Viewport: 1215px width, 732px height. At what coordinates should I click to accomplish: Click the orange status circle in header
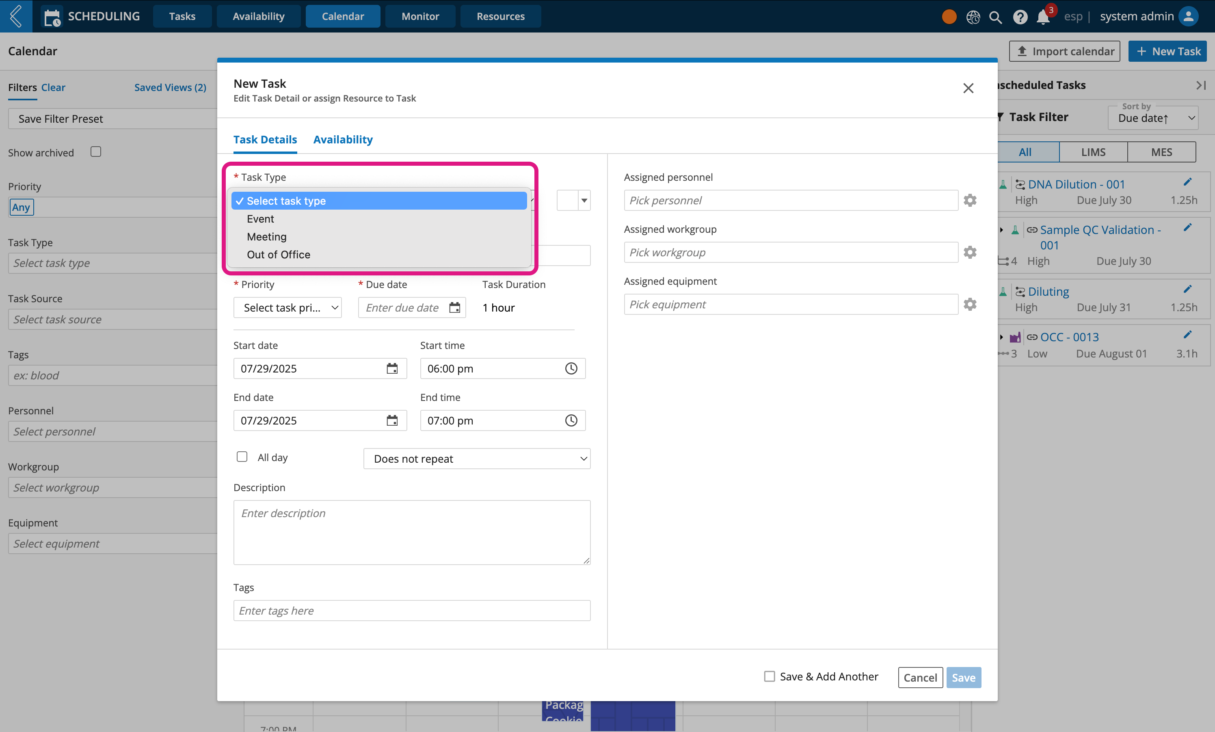click(949, 17)
